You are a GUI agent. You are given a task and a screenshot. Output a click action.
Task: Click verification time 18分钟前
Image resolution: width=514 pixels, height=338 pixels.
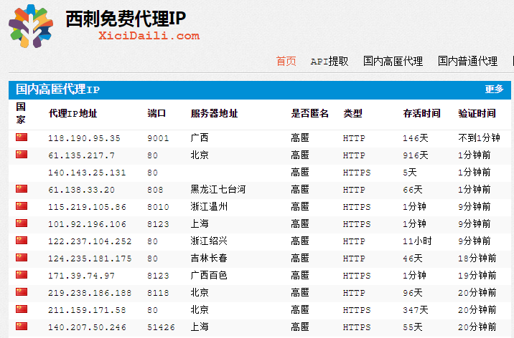tap(477, 259)
